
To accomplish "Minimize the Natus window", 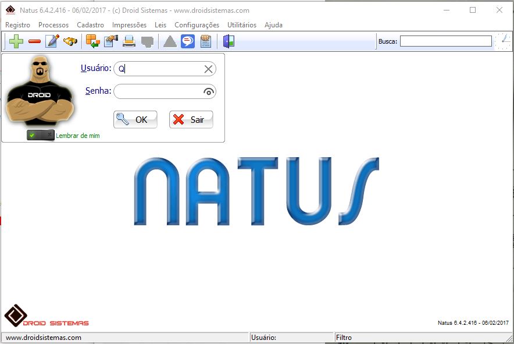I will pos(447,10).
